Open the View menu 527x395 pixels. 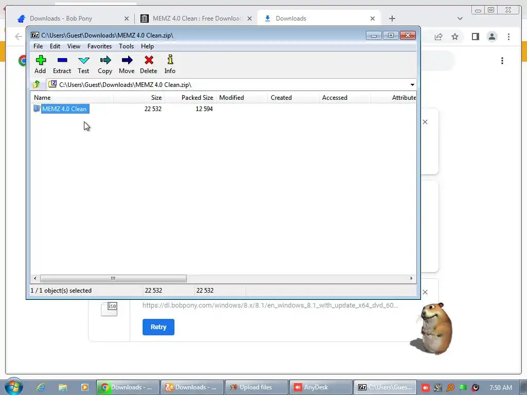pyautogui.click(x=74, y=46)
